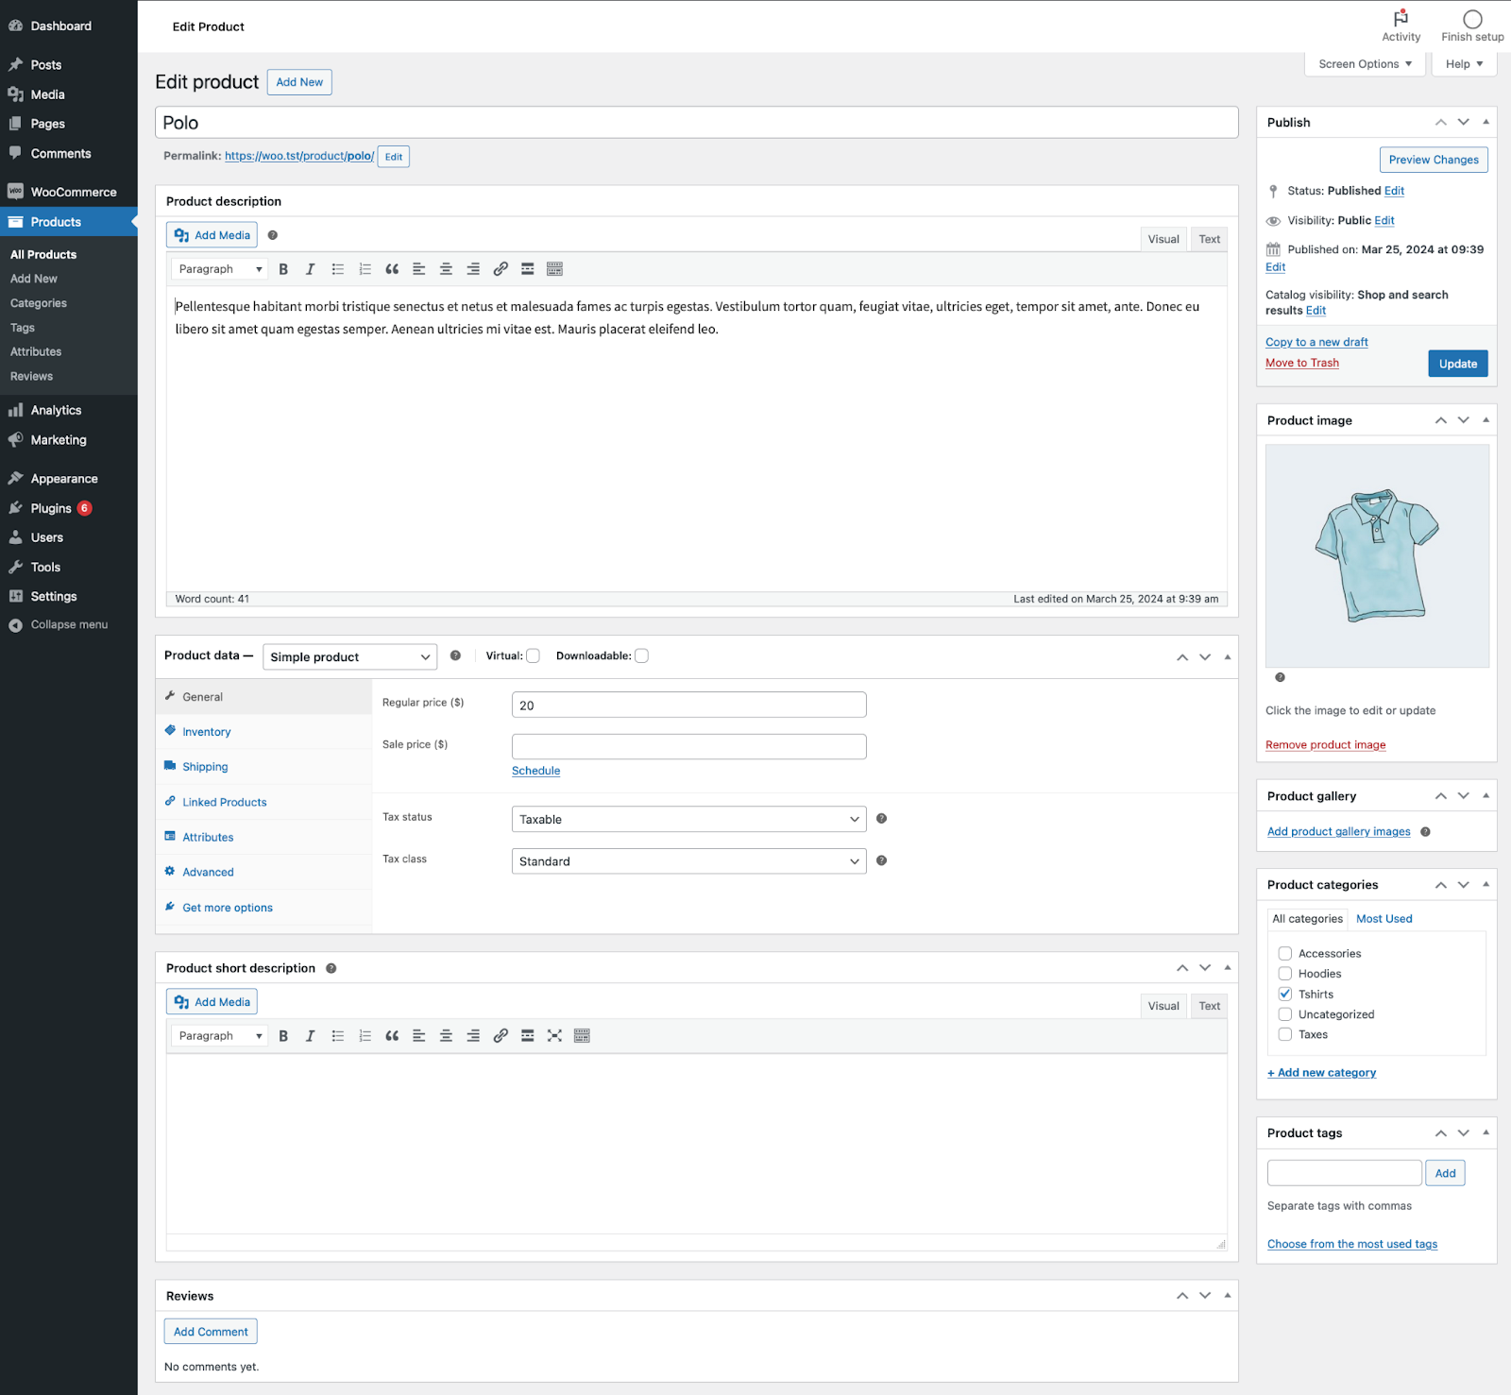Switch to the Text tab
This screenshot has height=1395, width=1511.
1208,238
